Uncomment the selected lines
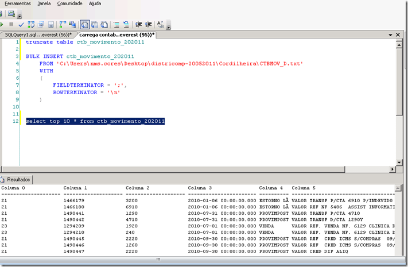Image resolution: width=408 pixels, height=267 pixels. pyautogui.click(x=126, y=25)
